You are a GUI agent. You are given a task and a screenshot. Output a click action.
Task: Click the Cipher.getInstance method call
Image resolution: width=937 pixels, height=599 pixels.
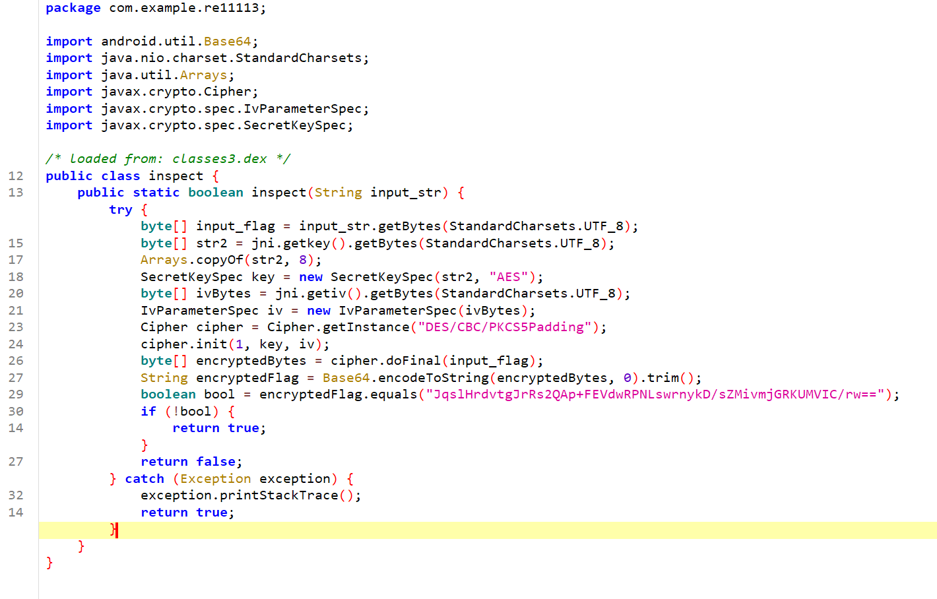coord(339,327)
